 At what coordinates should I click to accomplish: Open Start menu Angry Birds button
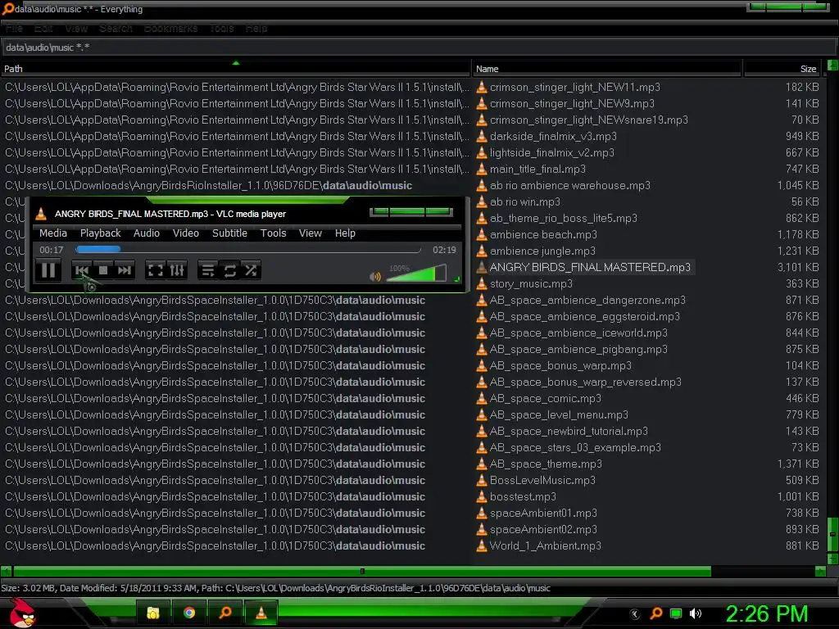(x=22, y=613)
